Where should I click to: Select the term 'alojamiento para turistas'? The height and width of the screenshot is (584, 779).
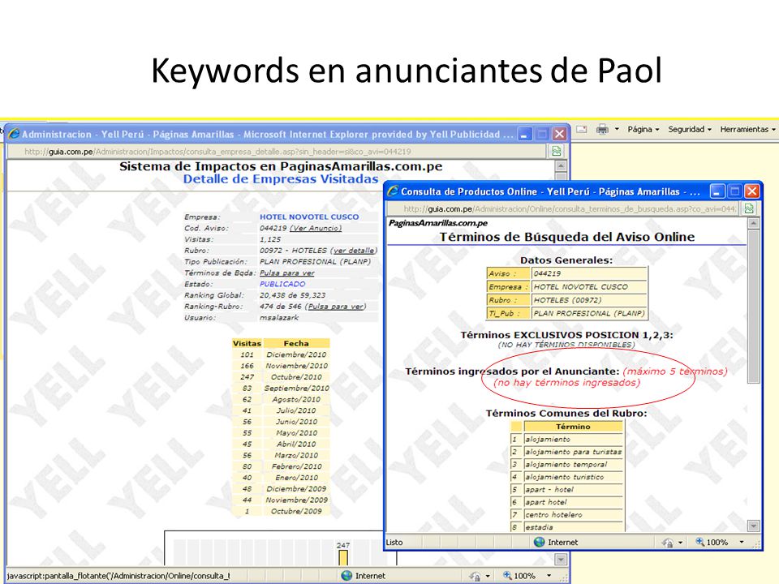coord(574,452)
